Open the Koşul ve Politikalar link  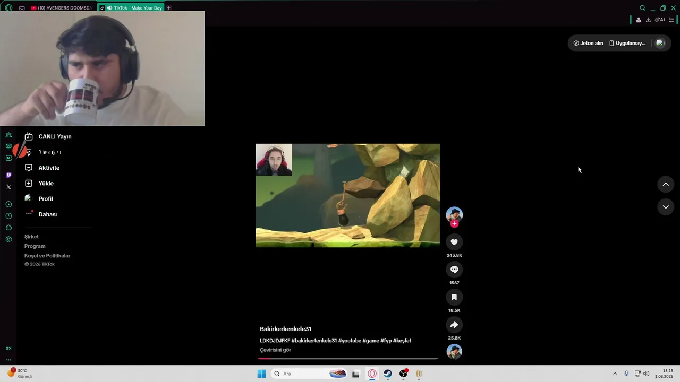[x=47, y=256]
